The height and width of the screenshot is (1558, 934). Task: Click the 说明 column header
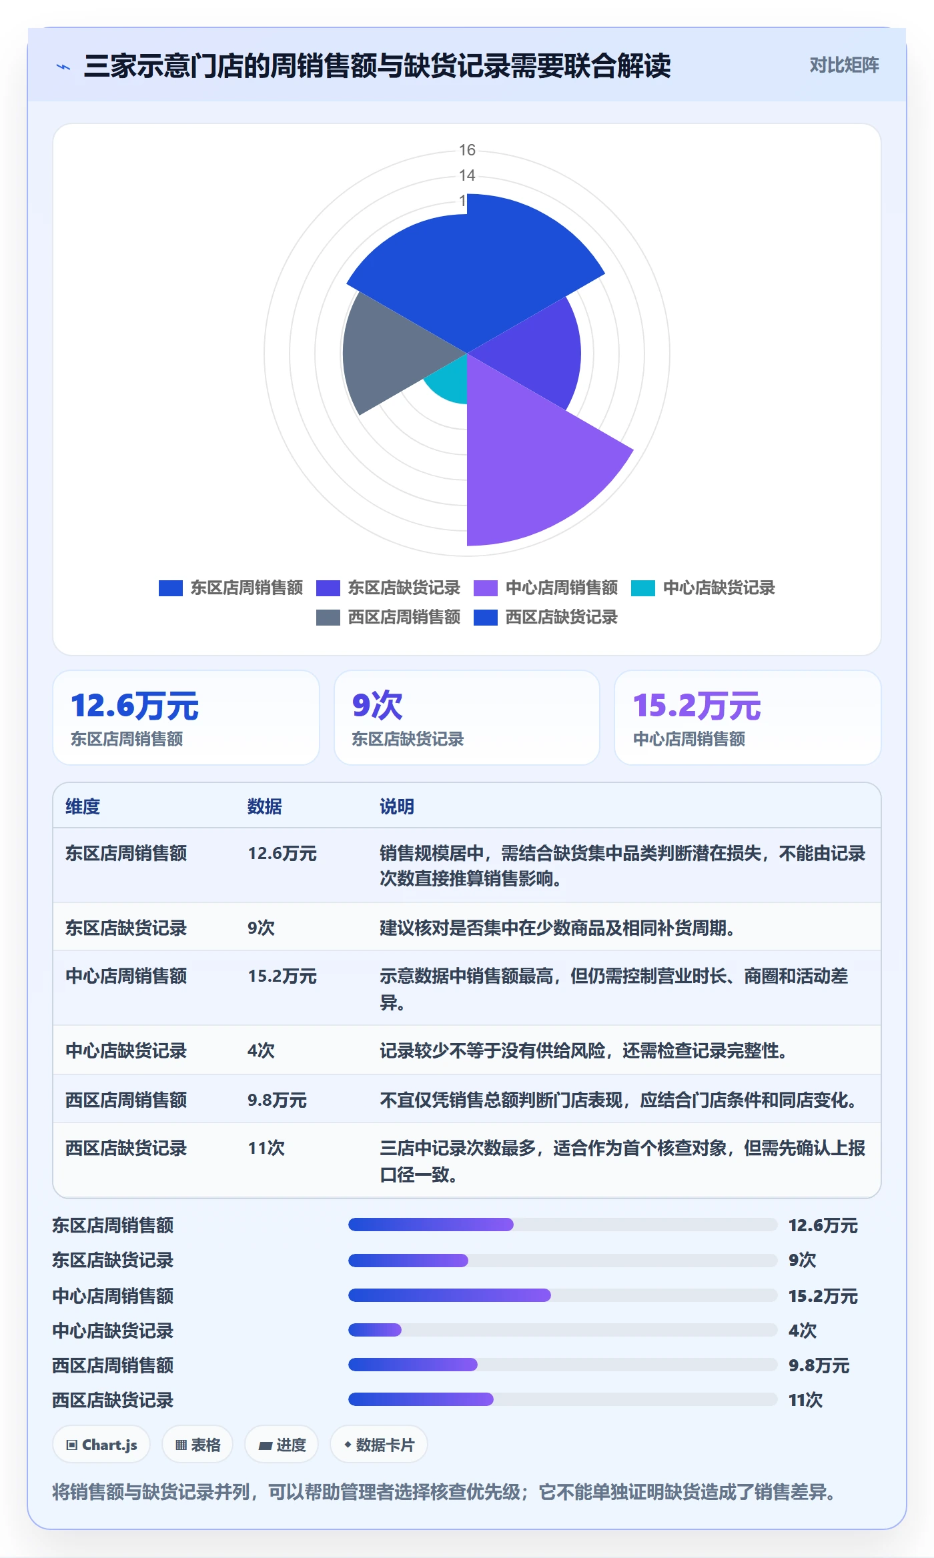coord(397,806)
